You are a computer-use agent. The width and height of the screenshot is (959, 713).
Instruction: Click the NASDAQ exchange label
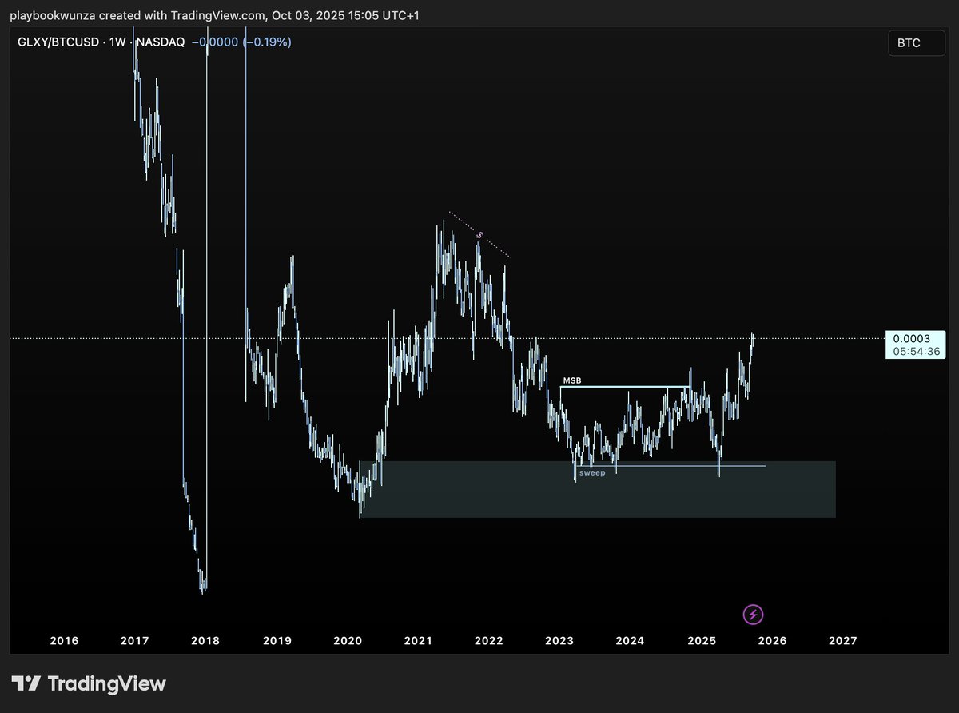[161, 42]
